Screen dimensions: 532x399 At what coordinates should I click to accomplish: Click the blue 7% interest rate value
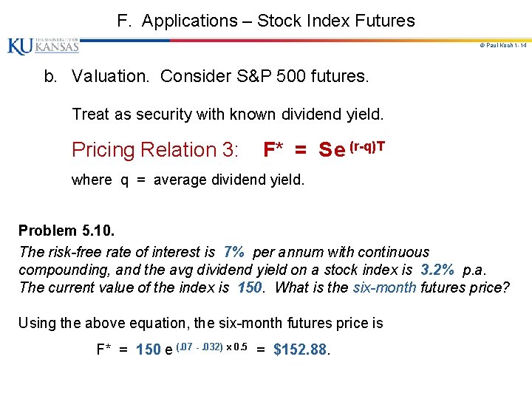pyautogui.click(x=233, y=252)
